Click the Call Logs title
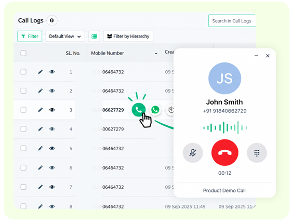This screenshot has width=292, height=221. pyautogui.click(x=31, y=20)
